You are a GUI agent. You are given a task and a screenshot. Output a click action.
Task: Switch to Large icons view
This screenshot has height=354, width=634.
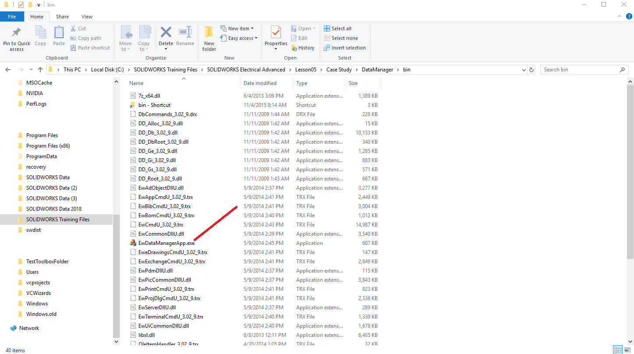(627, 350)
